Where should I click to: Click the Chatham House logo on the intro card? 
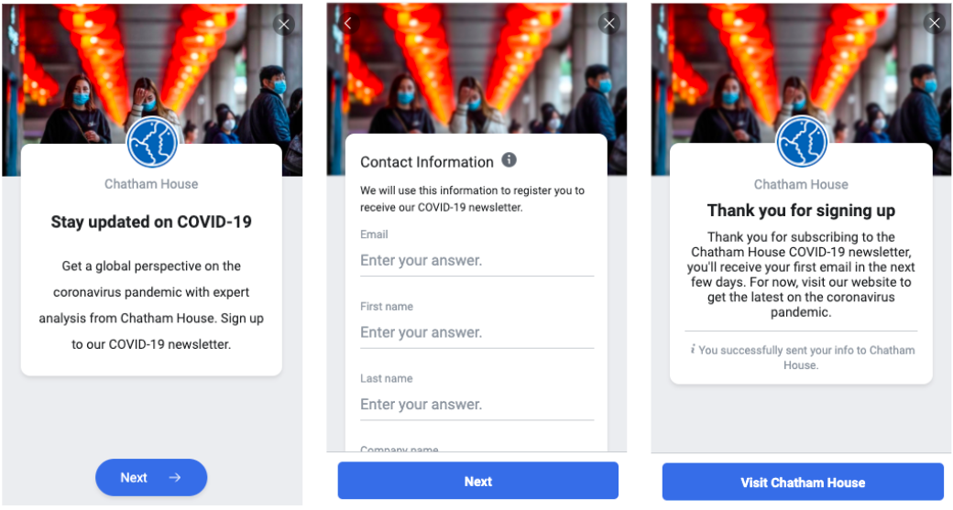[152, 143]
